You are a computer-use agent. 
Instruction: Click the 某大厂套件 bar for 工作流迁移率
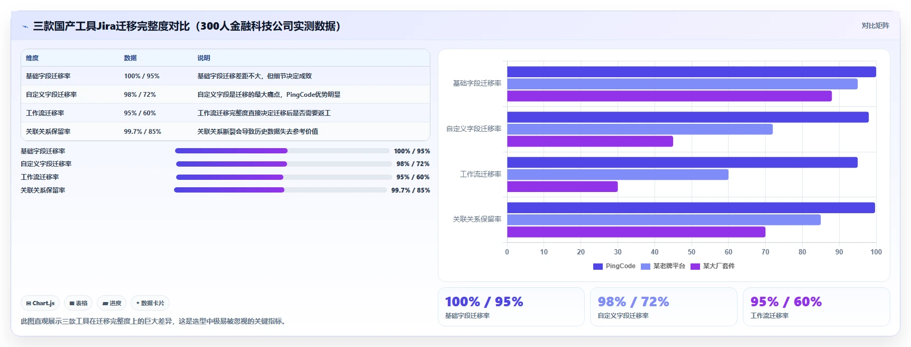[x=563, y=187]
